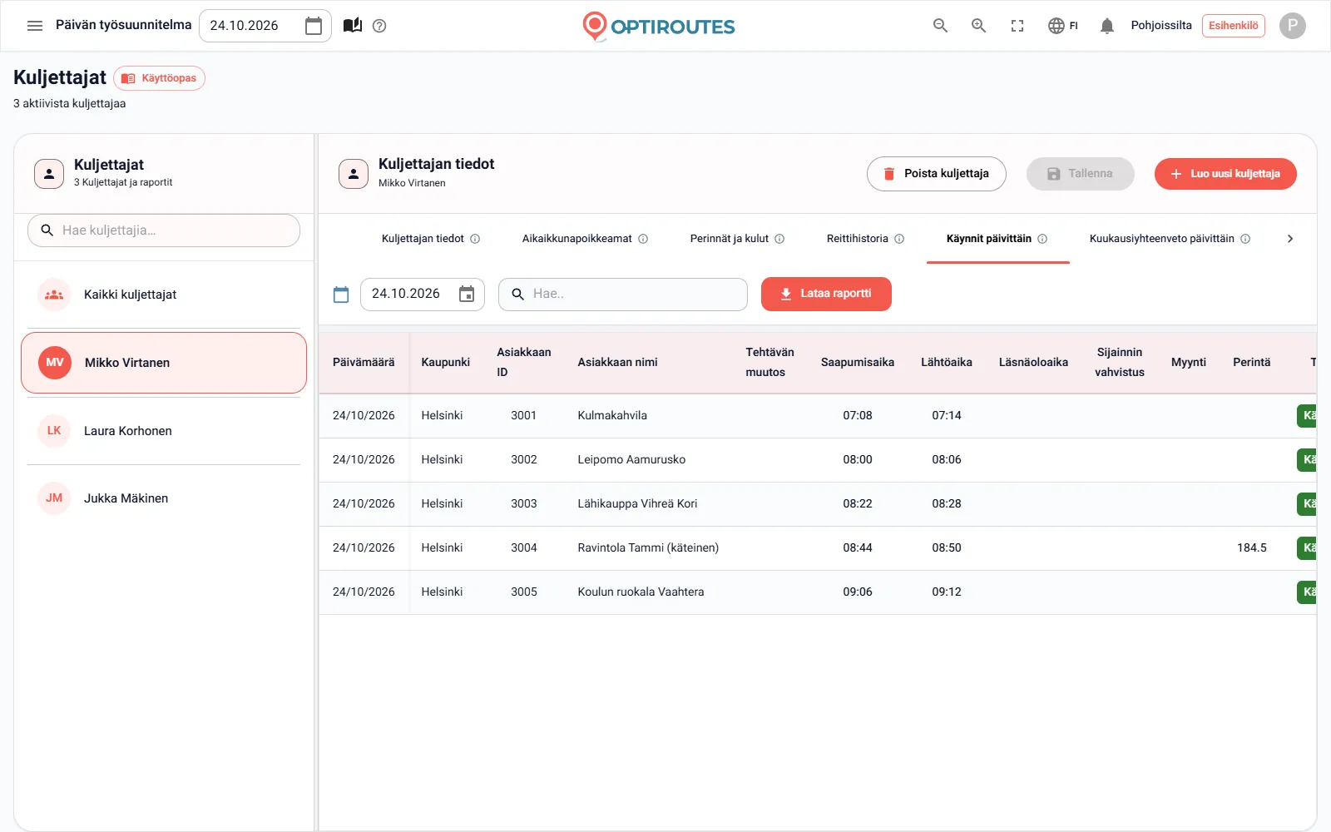Click Ravintola Tammi (käteinen) row name
Image resolution: width=1331 pixels, height=832 pixels.
648,547
